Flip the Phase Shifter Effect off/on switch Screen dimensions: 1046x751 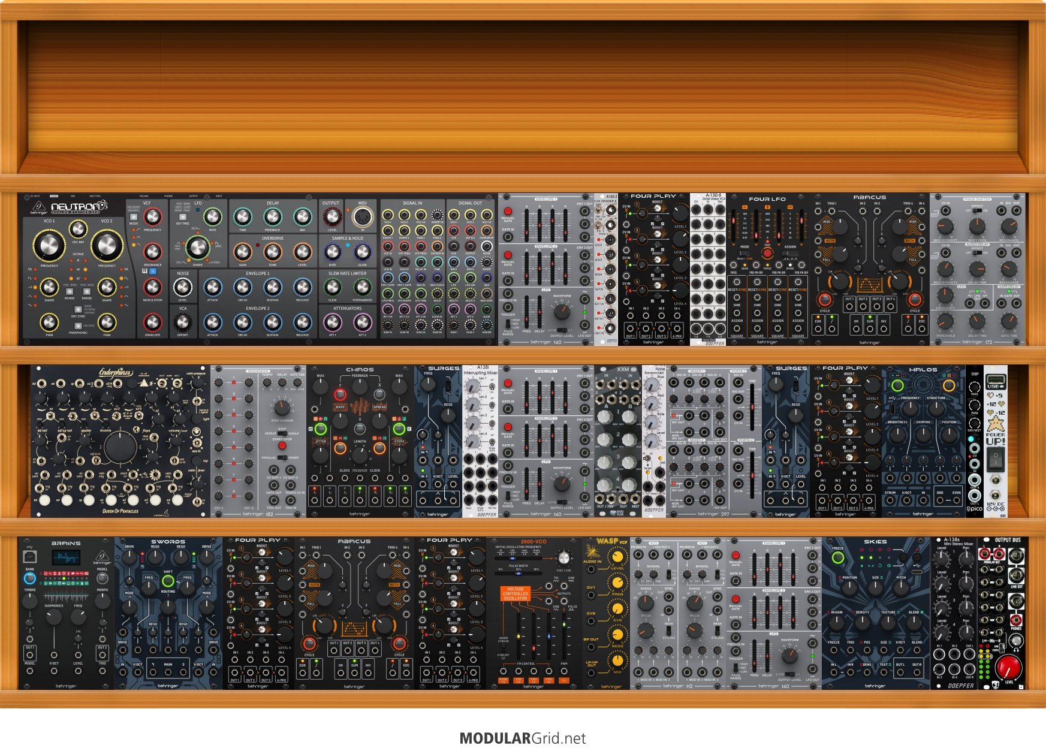pyautogui.click(x=976, y=210)
